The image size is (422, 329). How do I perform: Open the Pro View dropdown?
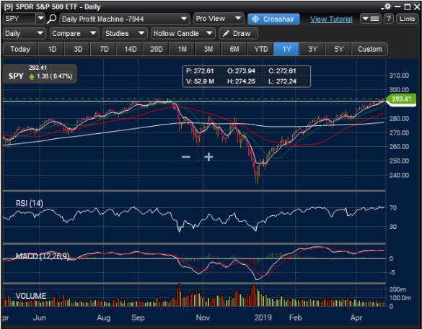219,19
